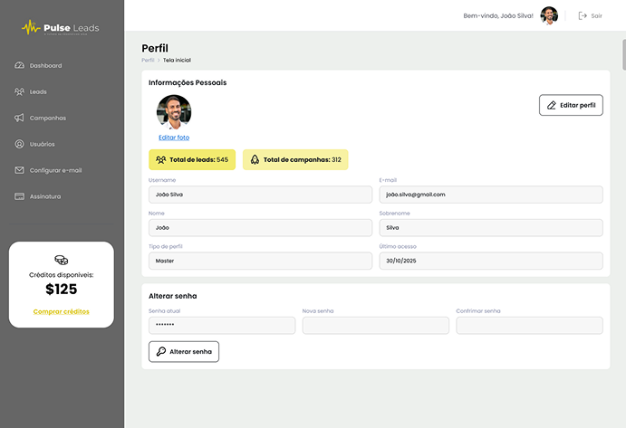Click the Dashboard gauge icon in sidebar
Image resolution: width=626 pixels, height=428 pixels.
click(20, 66)
